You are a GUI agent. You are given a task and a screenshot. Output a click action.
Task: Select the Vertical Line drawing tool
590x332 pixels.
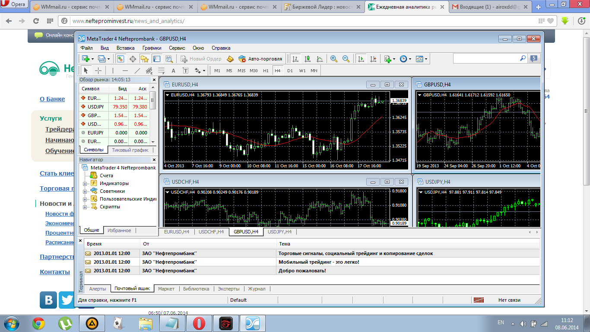[x=113, y=70]
